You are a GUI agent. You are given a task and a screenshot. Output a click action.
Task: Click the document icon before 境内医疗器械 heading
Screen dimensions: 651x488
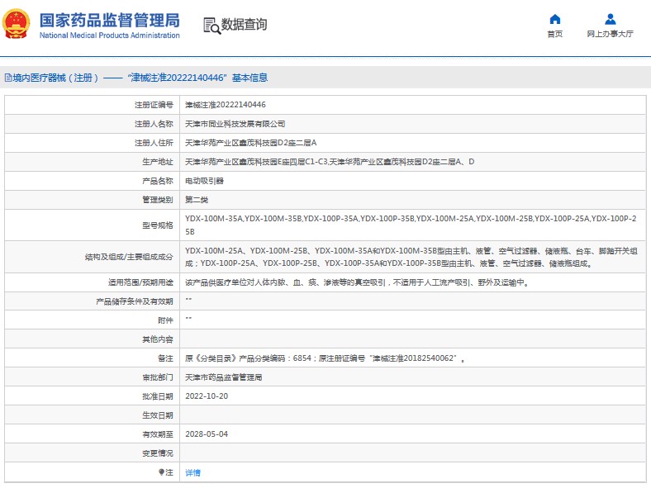[x=7, y=78]
